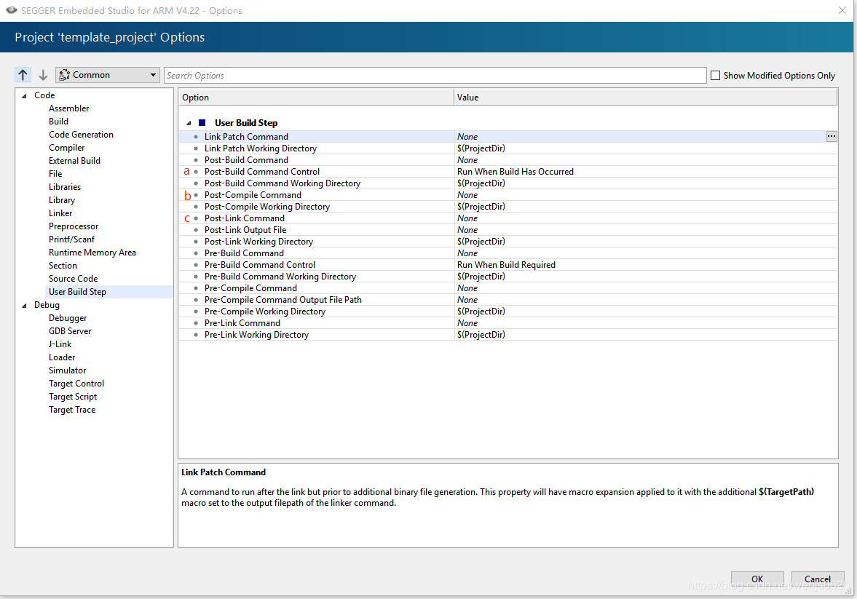
Task: Select Preprocessor options category
Action: 74,226
